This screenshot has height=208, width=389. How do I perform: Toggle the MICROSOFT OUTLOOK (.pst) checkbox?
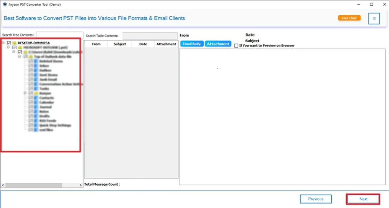[14, 47]
